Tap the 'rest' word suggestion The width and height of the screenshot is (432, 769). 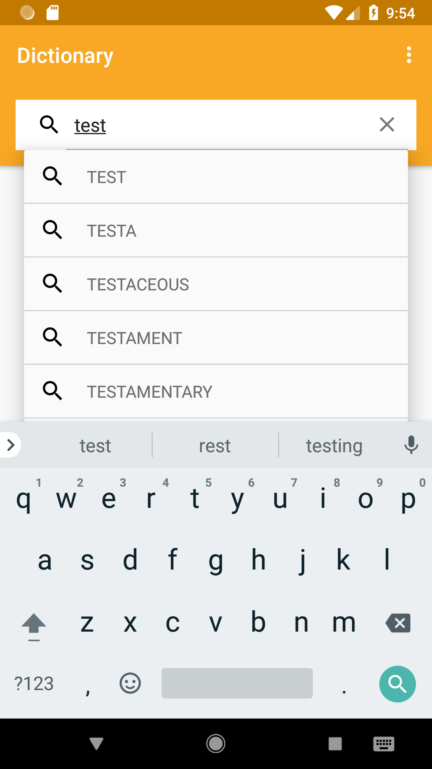click(x=215, y=446)
